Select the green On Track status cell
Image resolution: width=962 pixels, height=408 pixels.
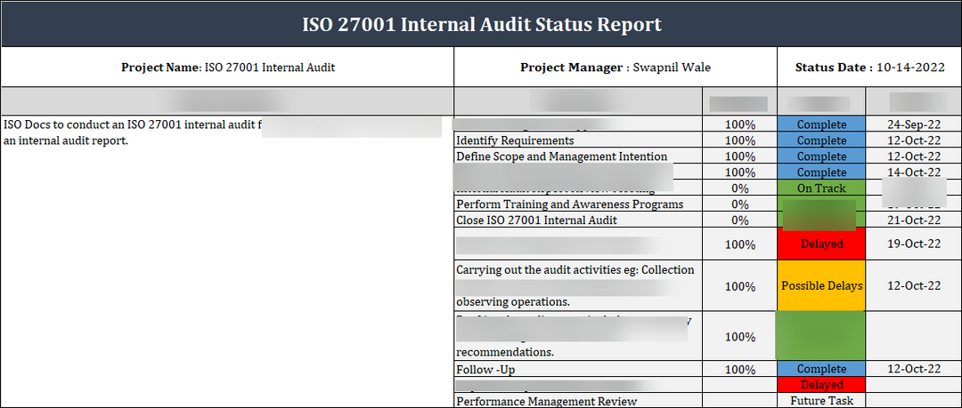[821, 188]
